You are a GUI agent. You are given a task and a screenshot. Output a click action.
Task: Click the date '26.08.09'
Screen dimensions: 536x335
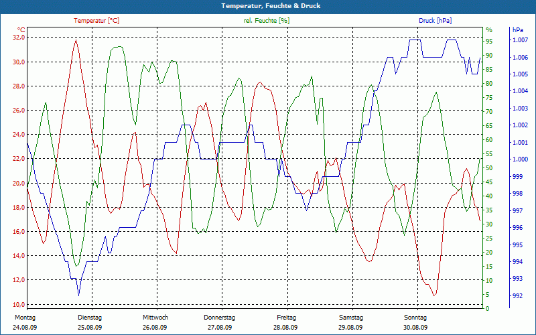tap(155, 328)
